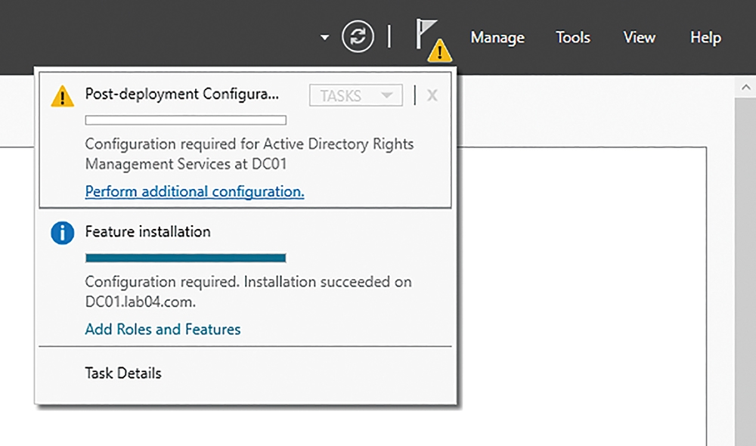Click the Feature installation progress bar
Image resolution: width=756 pixels, height=446 pixels.
[x=186, y=258]
